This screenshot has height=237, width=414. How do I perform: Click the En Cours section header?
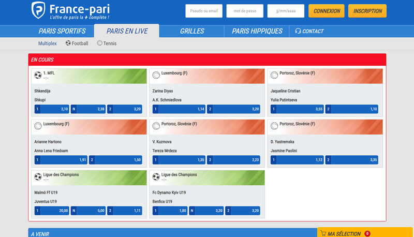coord(208,60)
